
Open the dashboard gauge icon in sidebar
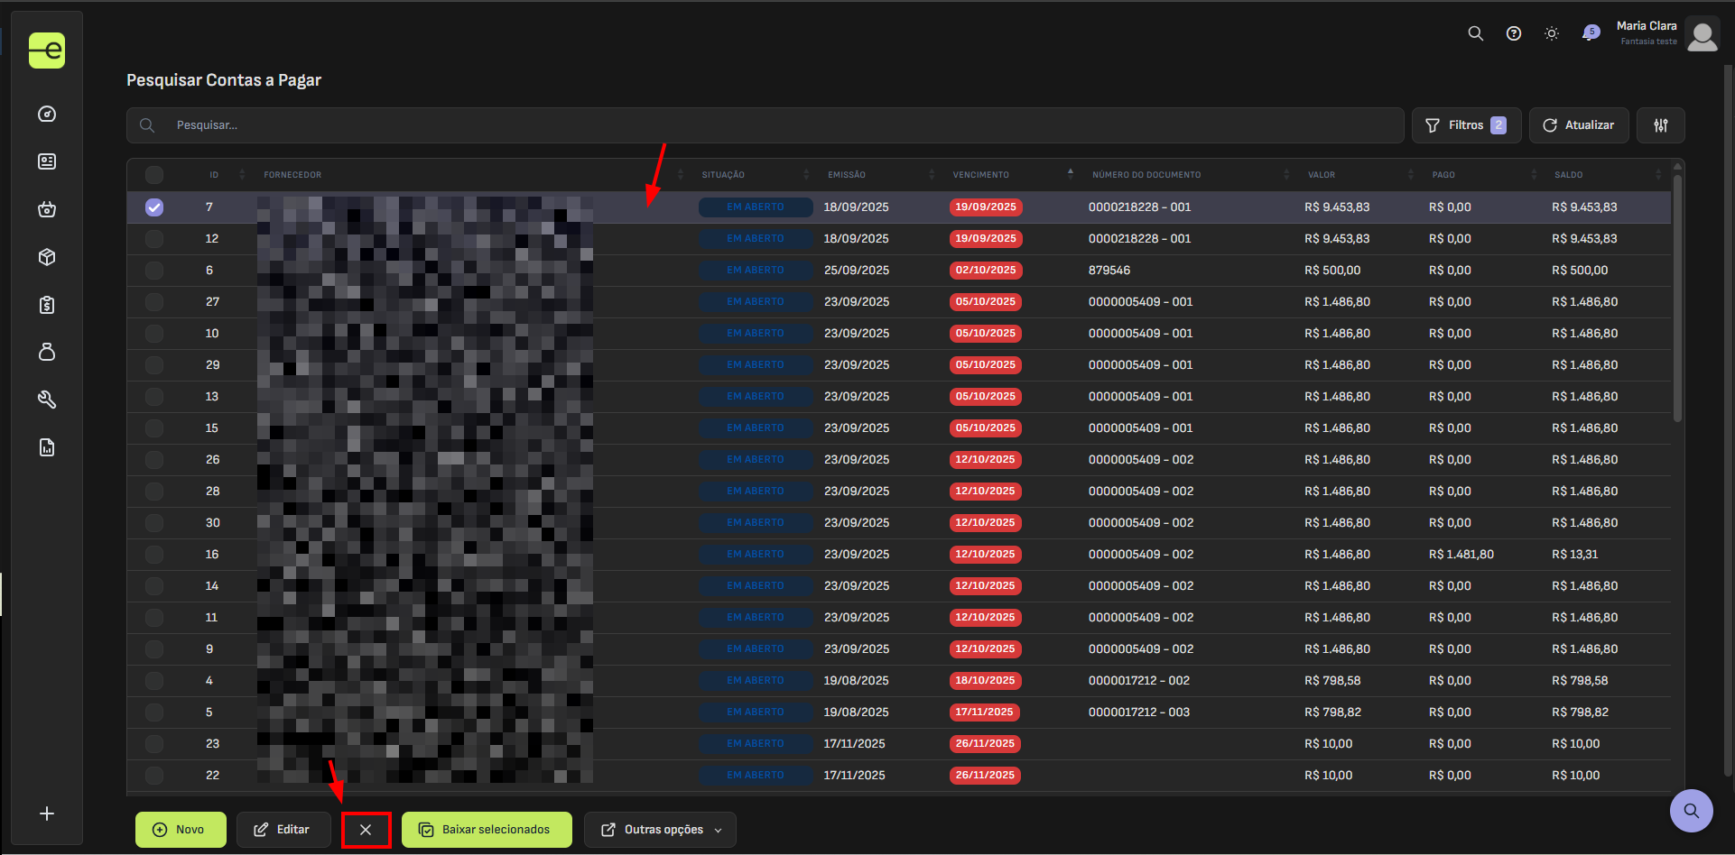point(47,114)
